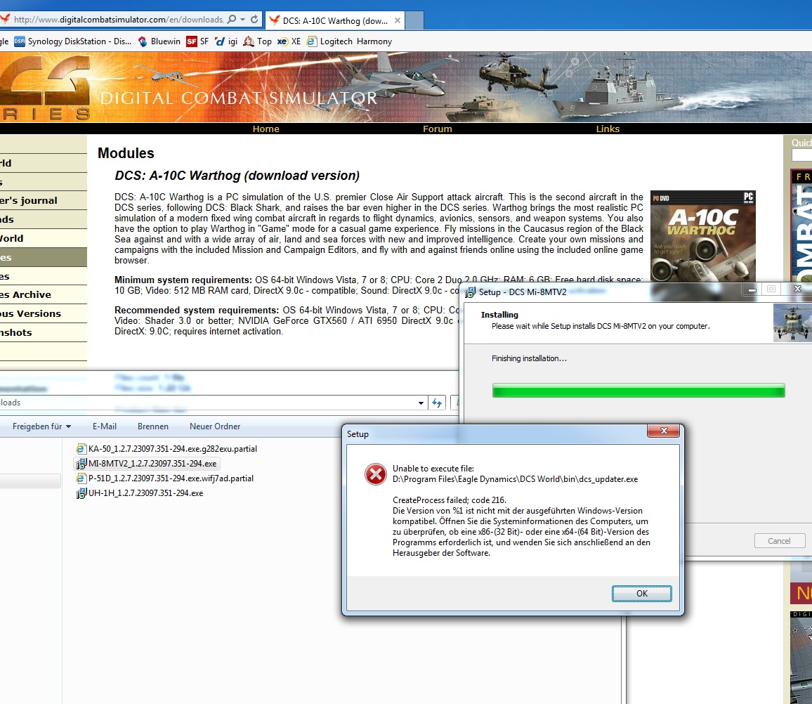Click the Setup DCS Mi-8MTV2 title bar icon
Screen dimensions: 812x704
(x=470, y=292)
